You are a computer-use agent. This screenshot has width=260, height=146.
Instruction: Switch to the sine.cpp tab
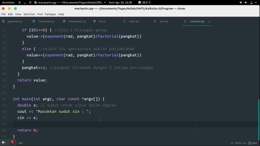pyautogui.click(x=164, y=21)
